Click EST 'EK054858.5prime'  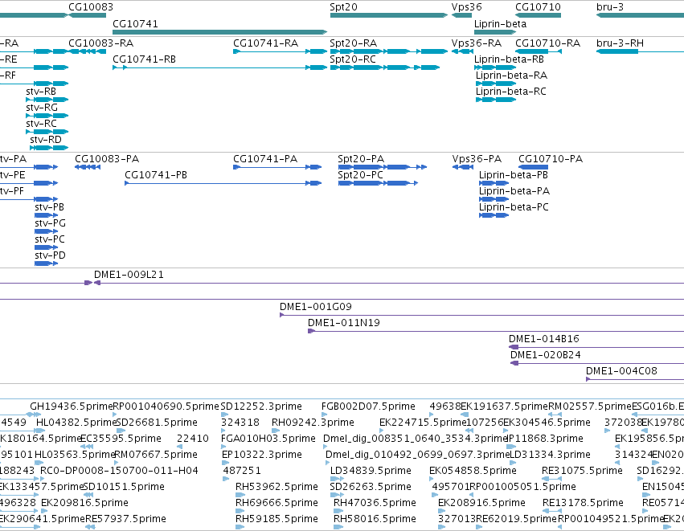pyautogui.click(x=473, y=472)
